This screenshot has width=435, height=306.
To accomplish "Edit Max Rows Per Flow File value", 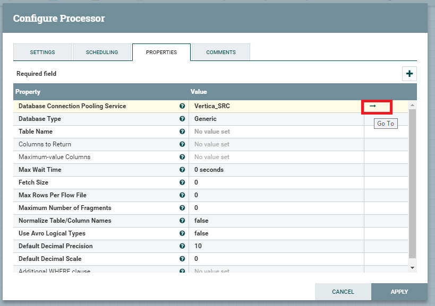I will 276,195.
